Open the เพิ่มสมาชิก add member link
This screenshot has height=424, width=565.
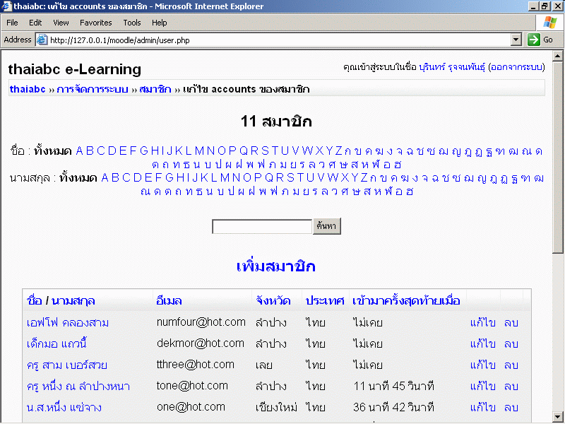point(275,266)
